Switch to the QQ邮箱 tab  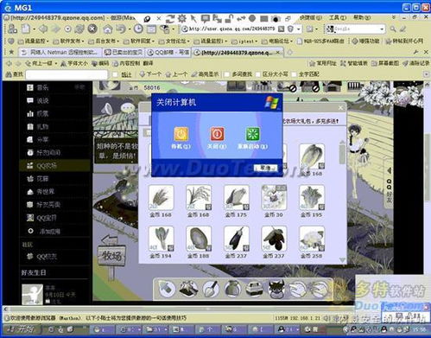[x=168, y=53]
